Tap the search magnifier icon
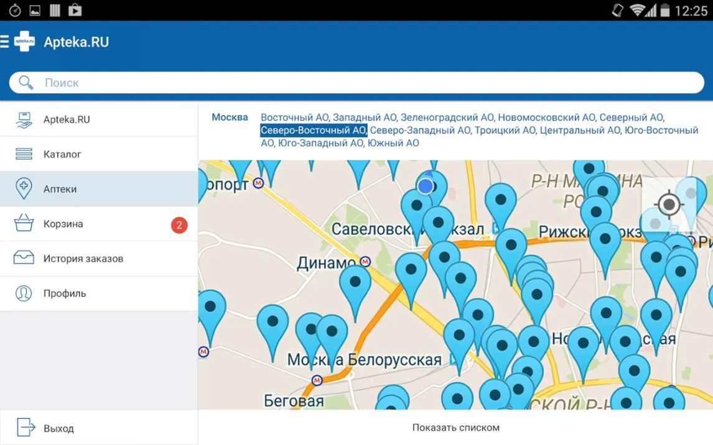 26,83
